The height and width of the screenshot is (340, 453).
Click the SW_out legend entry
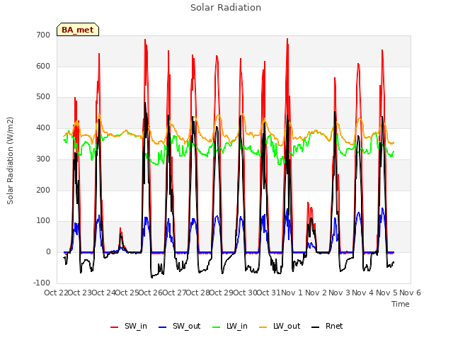pos(179,326)
